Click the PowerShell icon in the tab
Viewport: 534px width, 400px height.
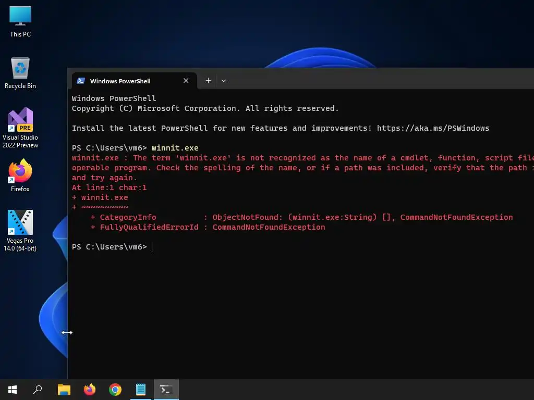click(x=81, y=81)
